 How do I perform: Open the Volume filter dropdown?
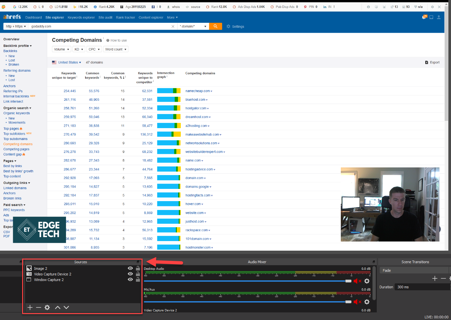(61, 49)
